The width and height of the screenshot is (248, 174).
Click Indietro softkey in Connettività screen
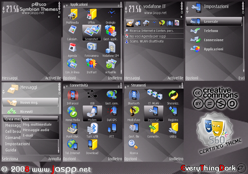tap(115, 159)
